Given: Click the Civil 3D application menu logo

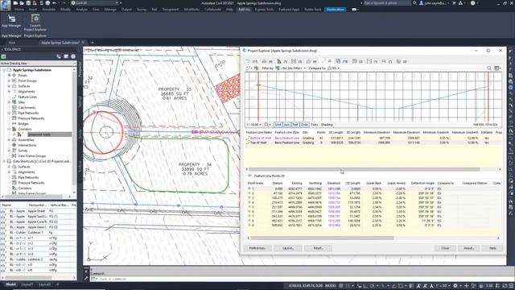Looking at the screenshot, I should 6,6.
